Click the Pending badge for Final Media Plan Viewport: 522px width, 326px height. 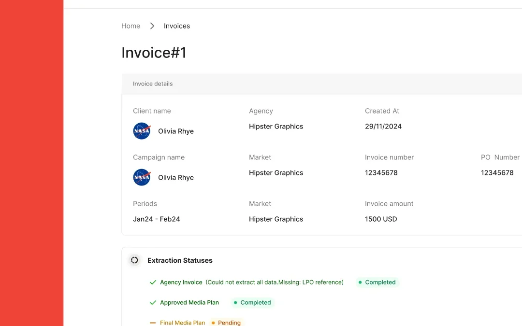tap(226, 323)
